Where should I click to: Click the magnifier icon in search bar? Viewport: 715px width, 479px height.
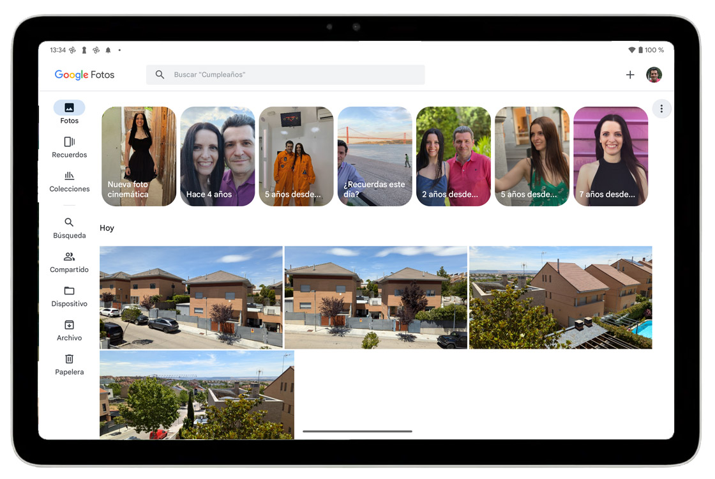click(x=160, y=74)
